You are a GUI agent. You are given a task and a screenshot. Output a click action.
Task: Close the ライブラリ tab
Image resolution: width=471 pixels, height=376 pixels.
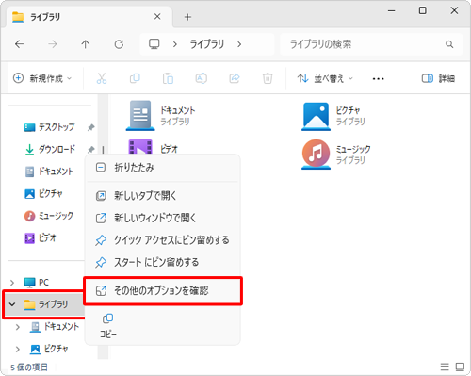[x=157, y=17]
